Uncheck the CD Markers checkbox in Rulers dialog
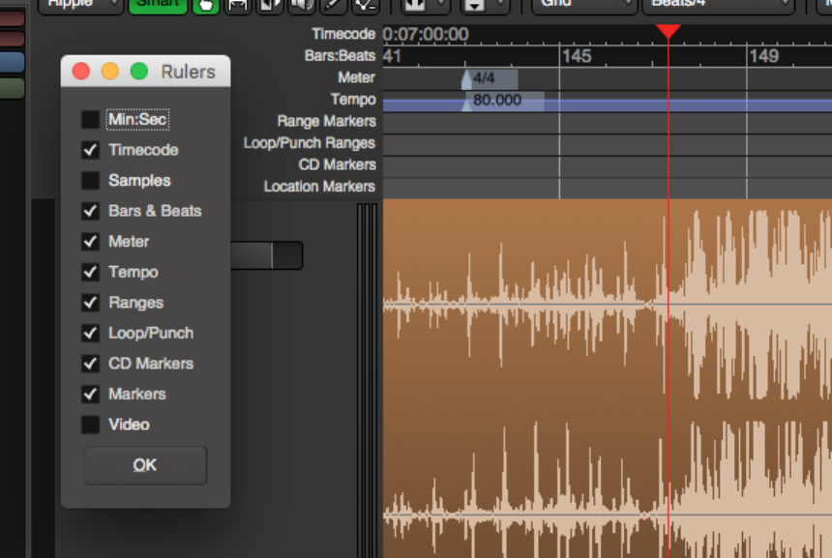 (x=90, y=364)
